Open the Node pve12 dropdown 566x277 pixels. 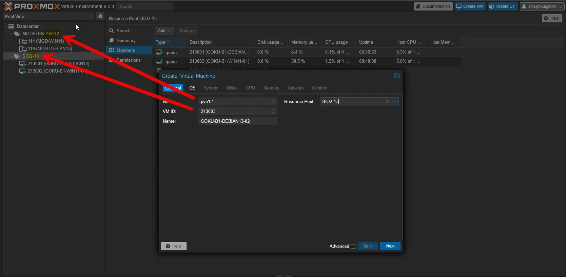tap(273, 101)
